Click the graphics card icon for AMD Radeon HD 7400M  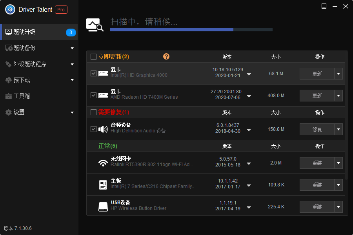tap(103, 96)
